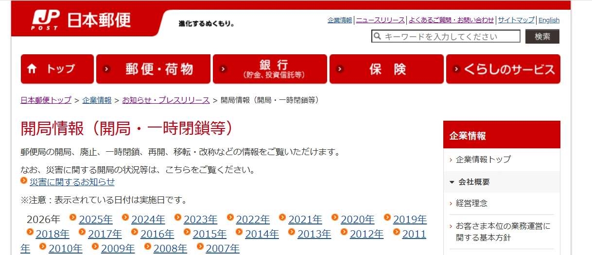Open the 郵便・荷物 navigation tab
The height and width of the screenshot is (255, 592).
(153, 69)
